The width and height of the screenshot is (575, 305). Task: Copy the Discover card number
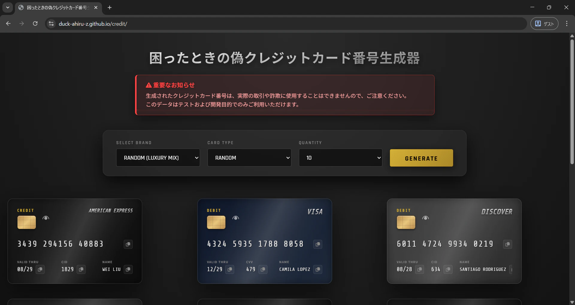508,244
